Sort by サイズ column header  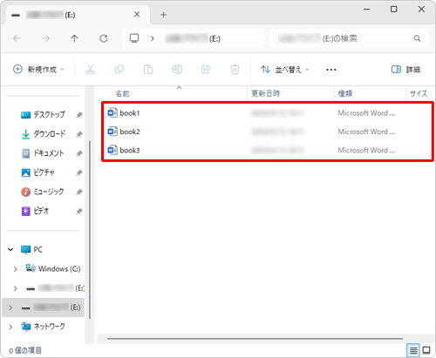(419, 93)
